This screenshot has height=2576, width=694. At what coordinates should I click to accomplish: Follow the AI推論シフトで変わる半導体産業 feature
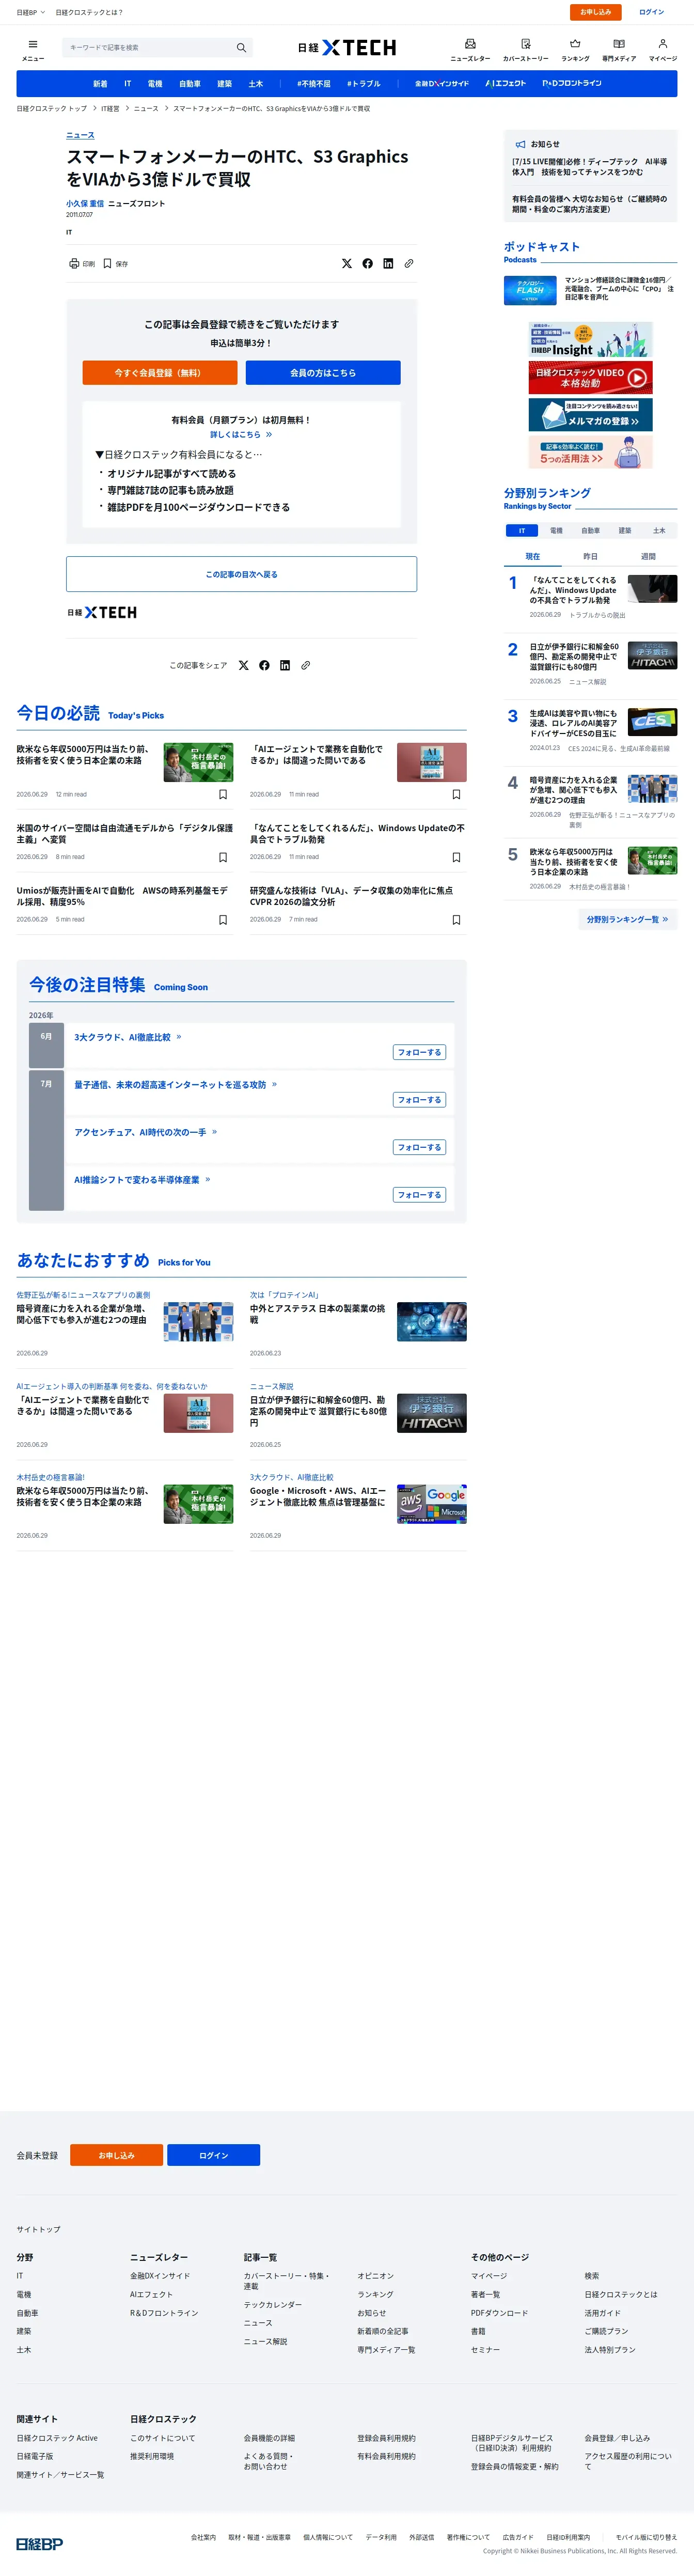click(x=420, y=1195)
